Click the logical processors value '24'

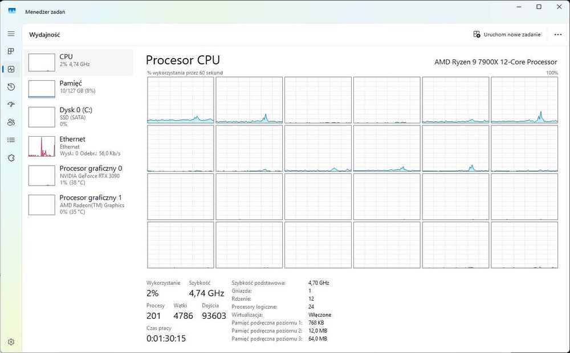pyautogui.click(x=311, y=307)
